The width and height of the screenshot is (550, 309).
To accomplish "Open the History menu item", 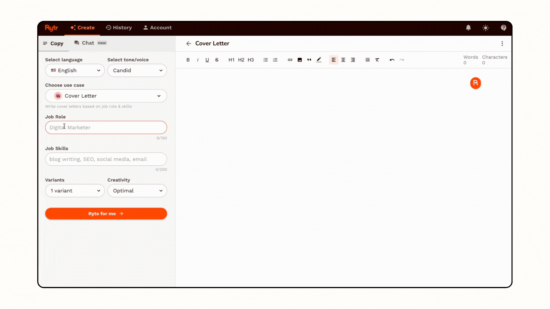I will click(x=119, y=27).
